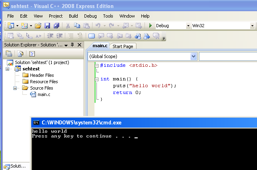Click the Comment out selected lines icon
Screen dimensions: 257x170
(71, 36)
